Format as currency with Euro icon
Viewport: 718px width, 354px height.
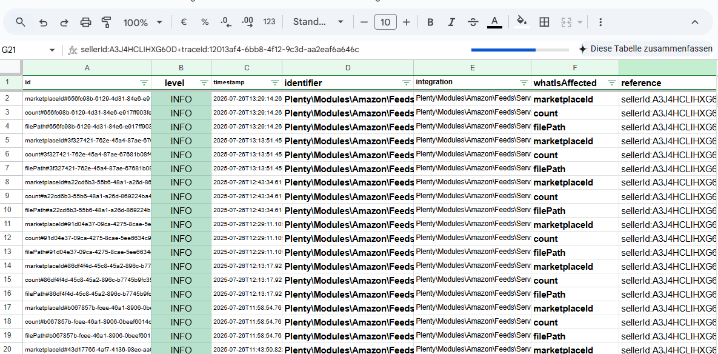coord(184,22)
